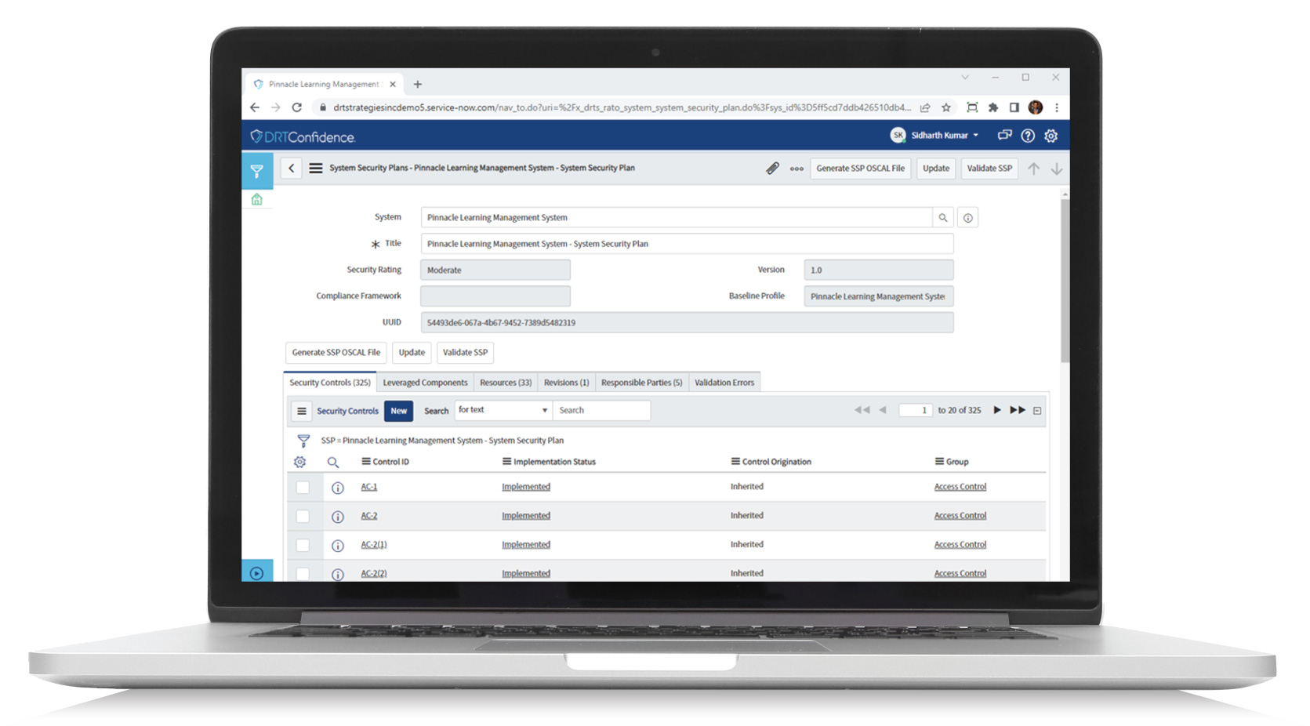
Task: Preview AC-2 record with info icon
Action: point(338,517)
